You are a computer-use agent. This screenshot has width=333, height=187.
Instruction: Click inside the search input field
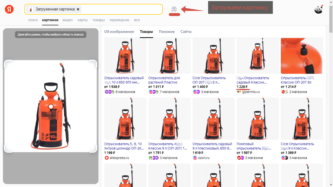(x=94, y=9)
